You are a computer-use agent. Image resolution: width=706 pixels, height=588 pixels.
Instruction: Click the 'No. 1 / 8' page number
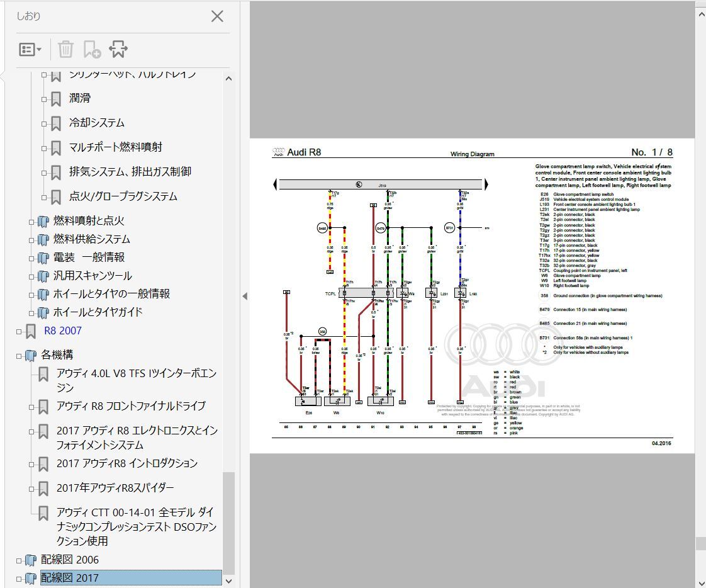pyautogui.click(x=651, y=152)
